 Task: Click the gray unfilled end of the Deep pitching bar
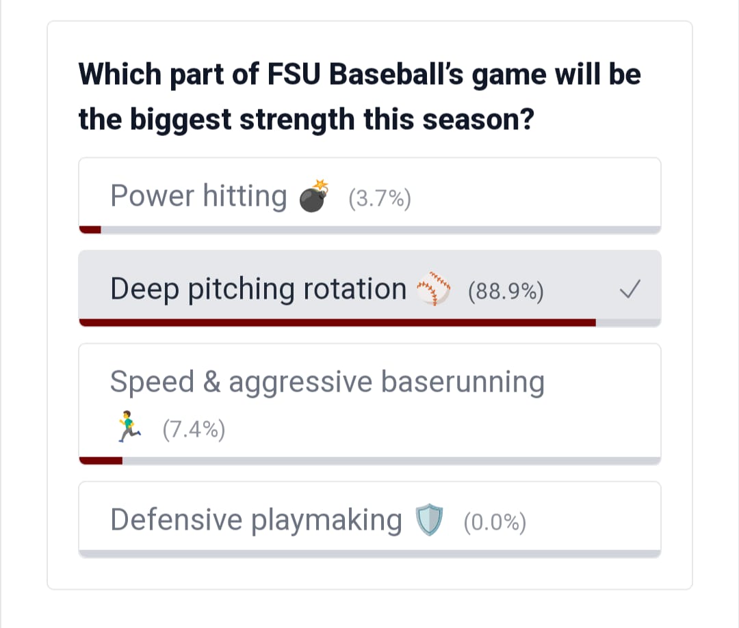[x=628, y=323]
